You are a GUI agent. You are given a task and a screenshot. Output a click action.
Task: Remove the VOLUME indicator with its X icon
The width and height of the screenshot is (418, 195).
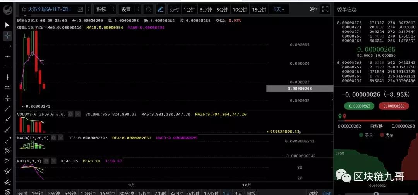point(77,114)
